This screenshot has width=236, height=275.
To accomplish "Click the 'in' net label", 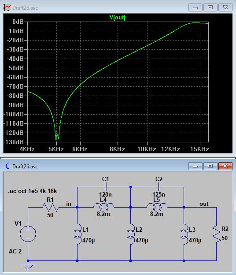I will click(69, 204).
